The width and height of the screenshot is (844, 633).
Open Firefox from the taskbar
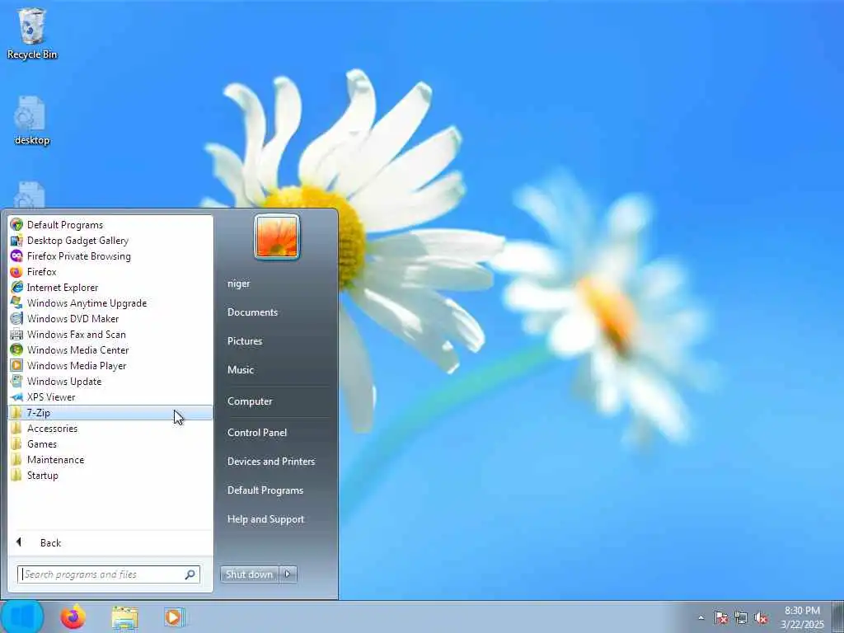tap(73, 617)
